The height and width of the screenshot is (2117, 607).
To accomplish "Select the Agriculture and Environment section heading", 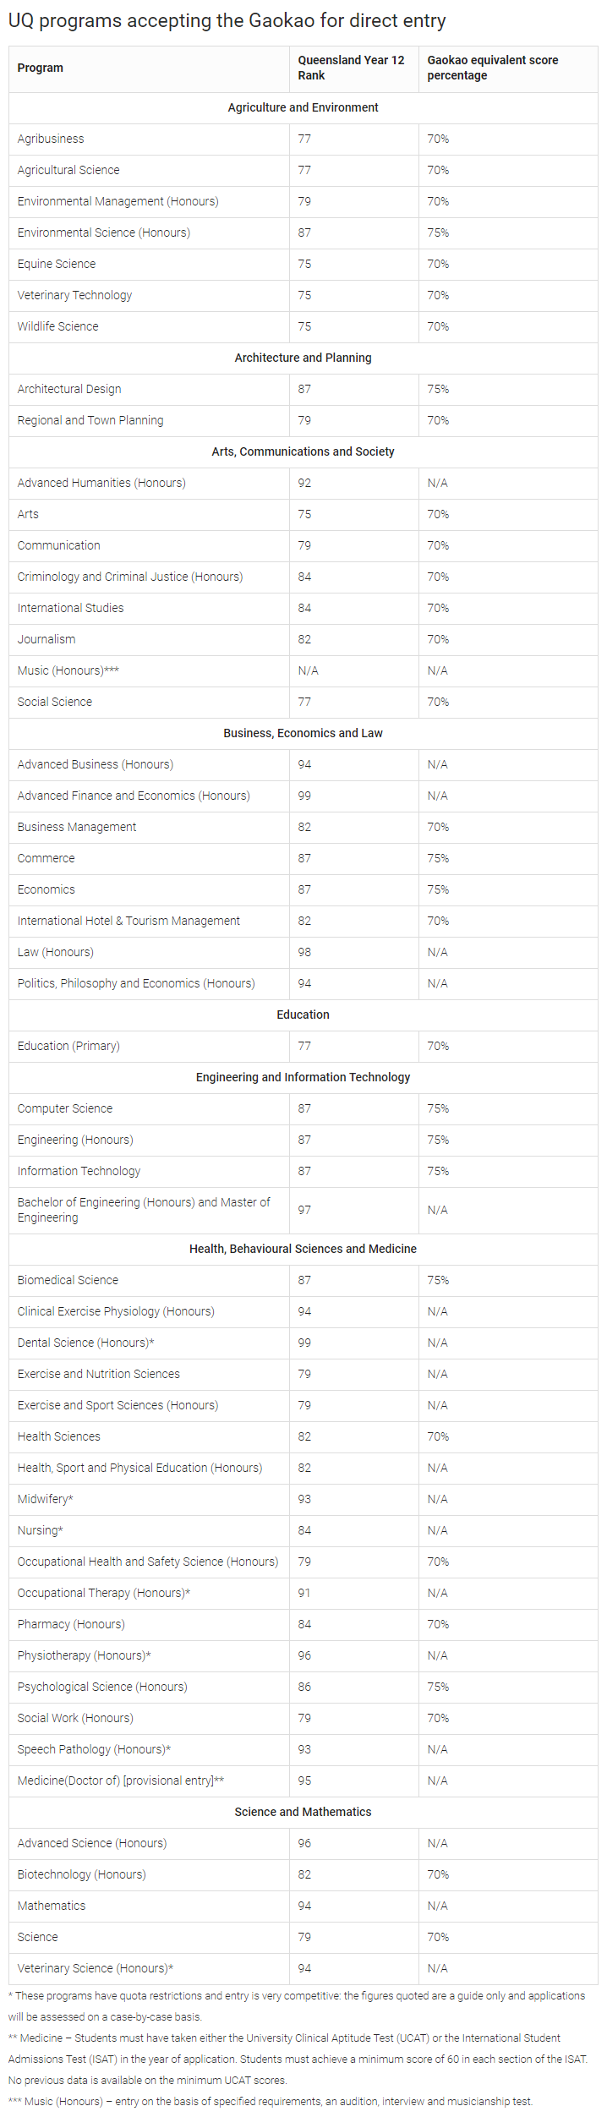I will [303, 107].
